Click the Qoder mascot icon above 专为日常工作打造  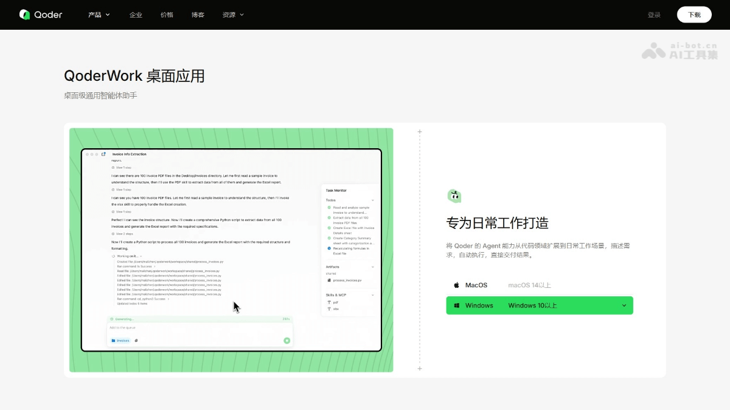(454, 195)
